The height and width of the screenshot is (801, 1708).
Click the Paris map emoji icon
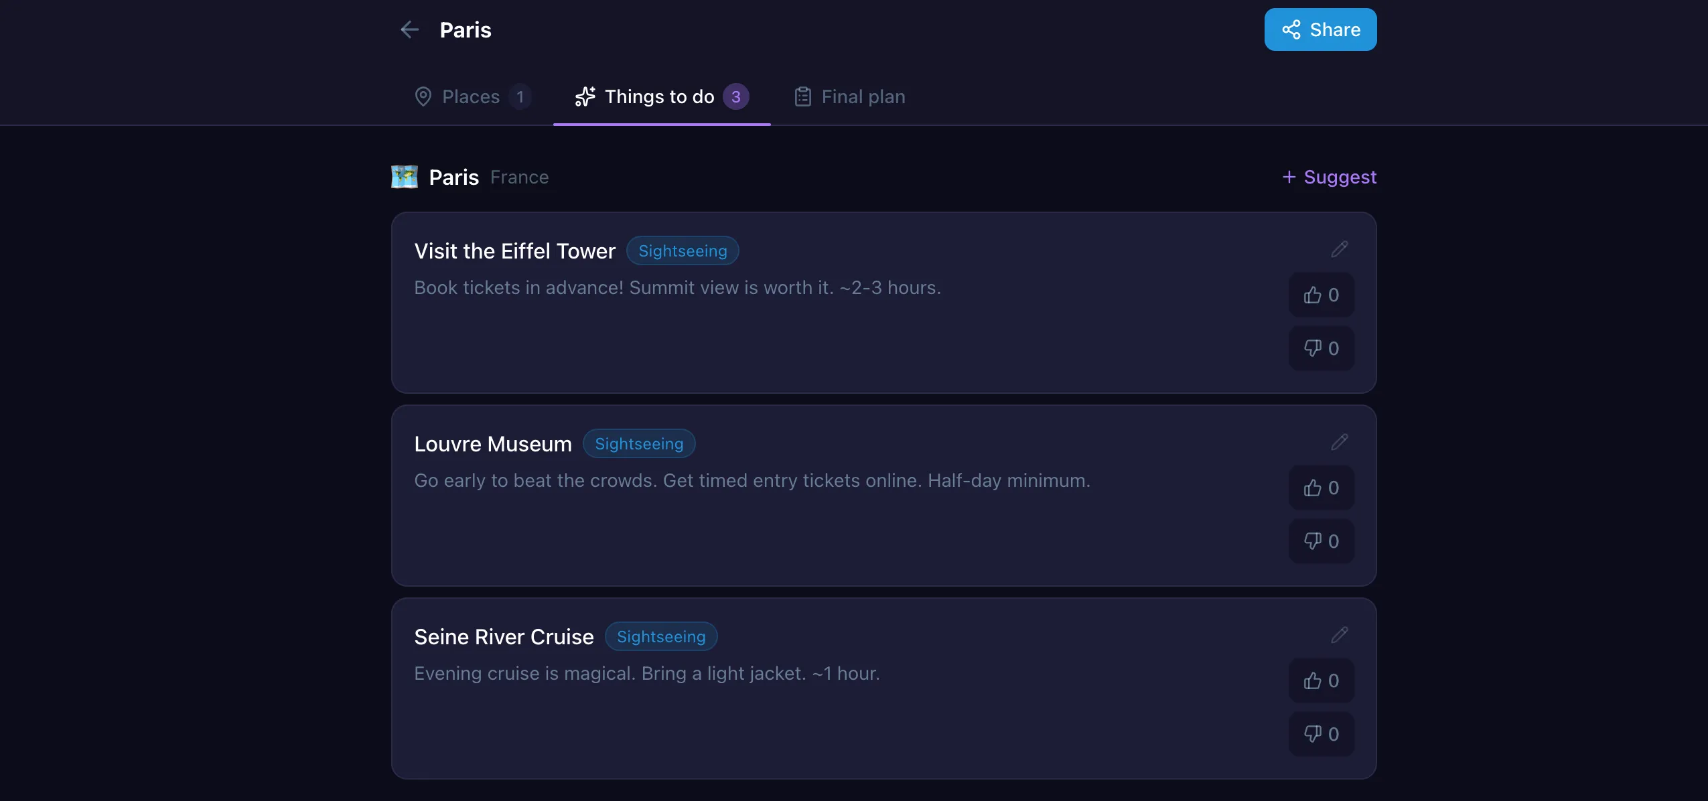coord(404,177)
